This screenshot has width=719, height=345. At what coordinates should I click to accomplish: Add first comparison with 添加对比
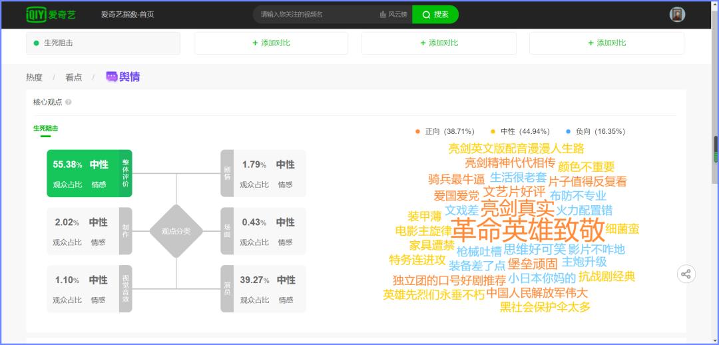tap(271, 43)
